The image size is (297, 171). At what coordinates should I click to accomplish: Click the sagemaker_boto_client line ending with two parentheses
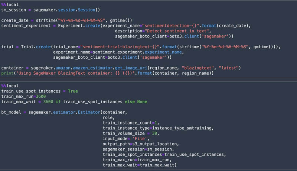pos(112,58)
